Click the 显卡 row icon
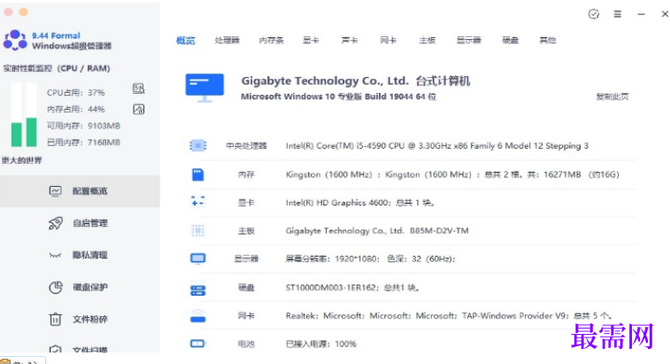Screen dimensions: 670x364 click(x=198, y=201)
